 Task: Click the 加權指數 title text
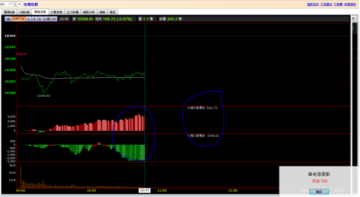click(x=31, y=4)
